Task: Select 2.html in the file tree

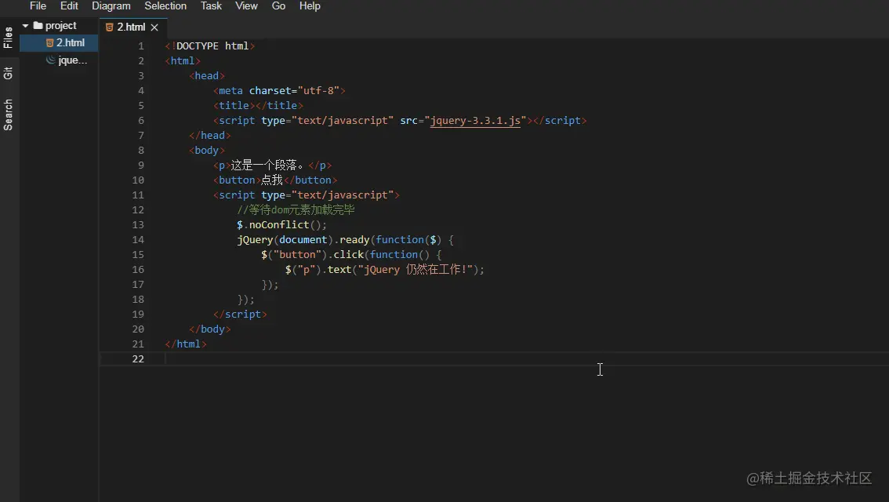Action: [x=59, y=42]
